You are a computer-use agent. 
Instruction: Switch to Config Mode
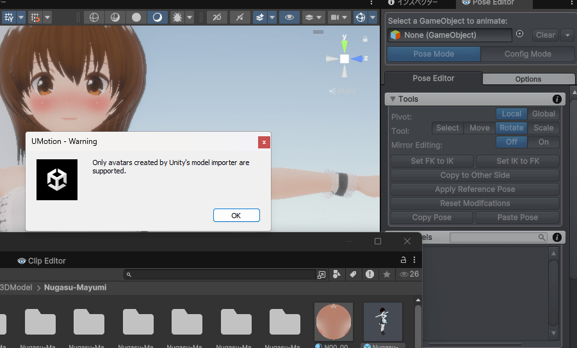(x=528, y=54)
